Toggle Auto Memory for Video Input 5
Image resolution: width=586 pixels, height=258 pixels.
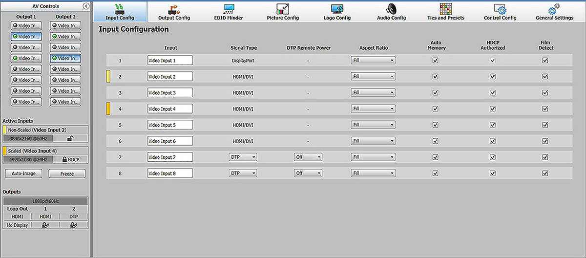click(435, 125)
